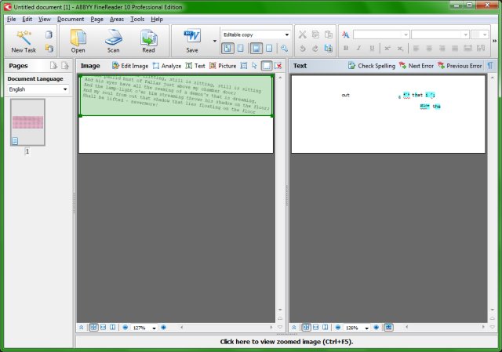Image resolution: width=502 pixels, height=352 pixels.
Task: Open the Help menu
Action: click(157, 19)
